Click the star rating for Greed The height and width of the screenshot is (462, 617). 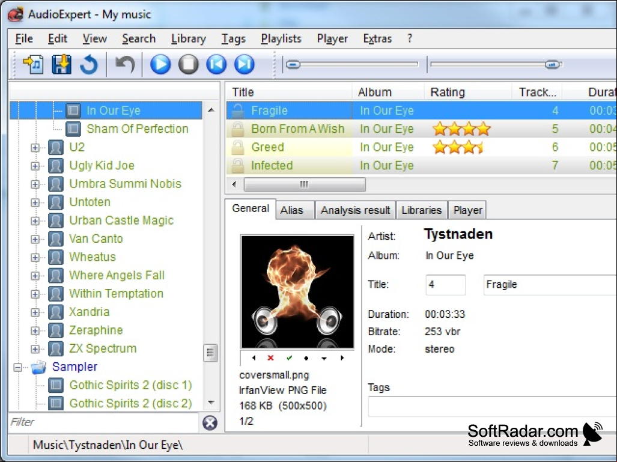pos(458,147)
